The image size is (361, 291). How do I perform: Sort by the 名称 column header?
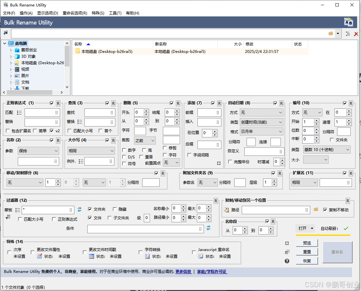(x=113, y=44)
